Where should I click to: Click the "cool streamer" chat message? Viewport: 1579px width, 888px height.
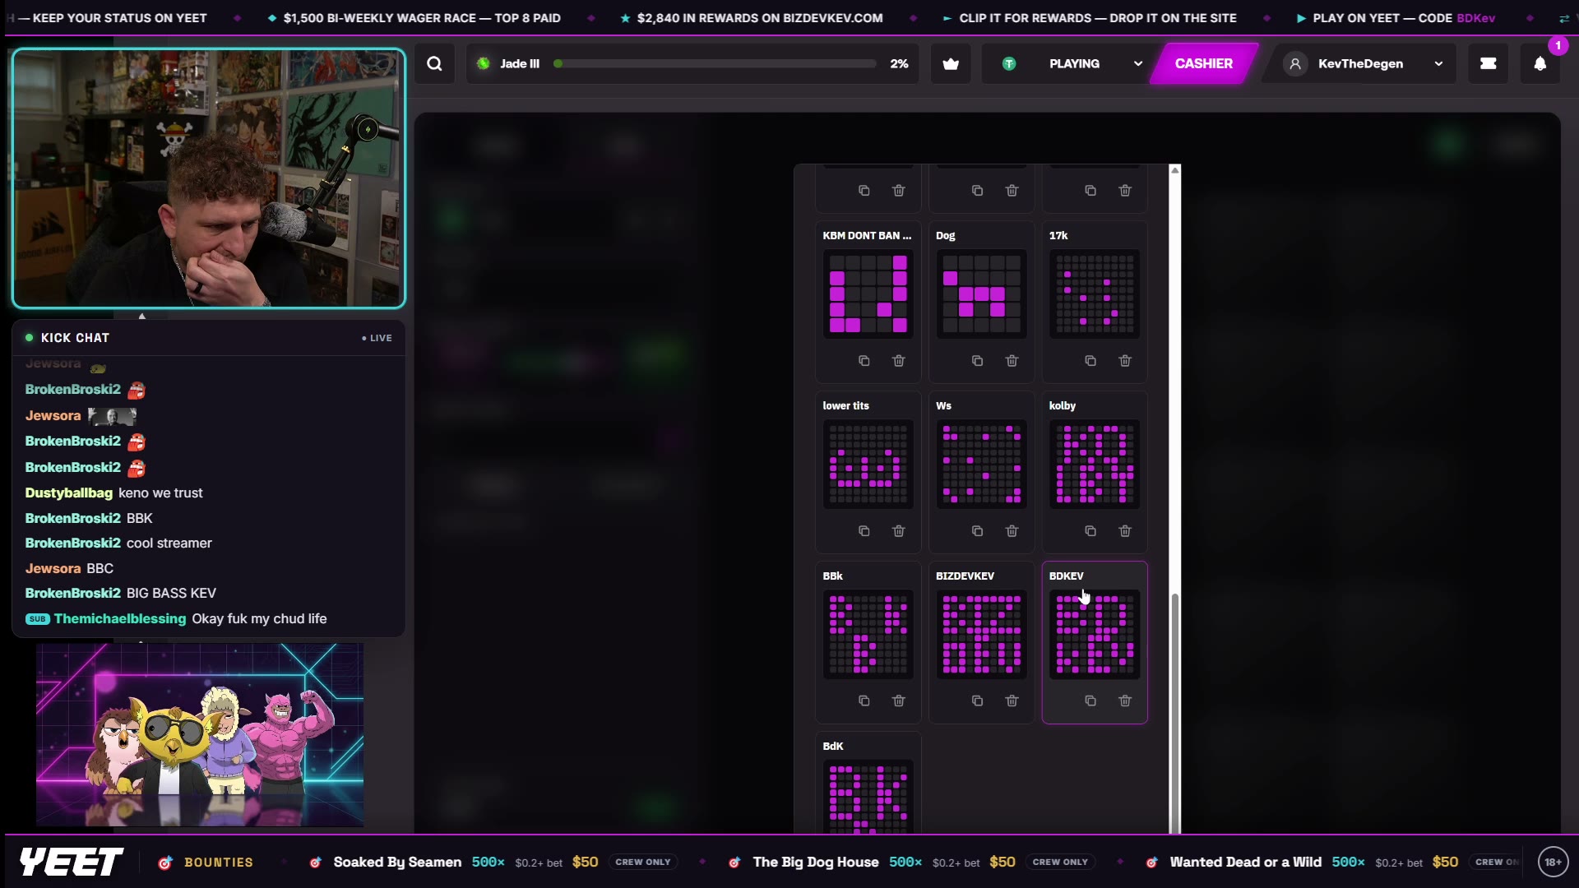[x=169, y=543]
